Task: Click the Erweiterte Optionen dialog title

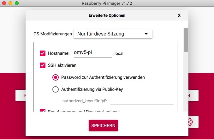Action: (x=107, y=15)
